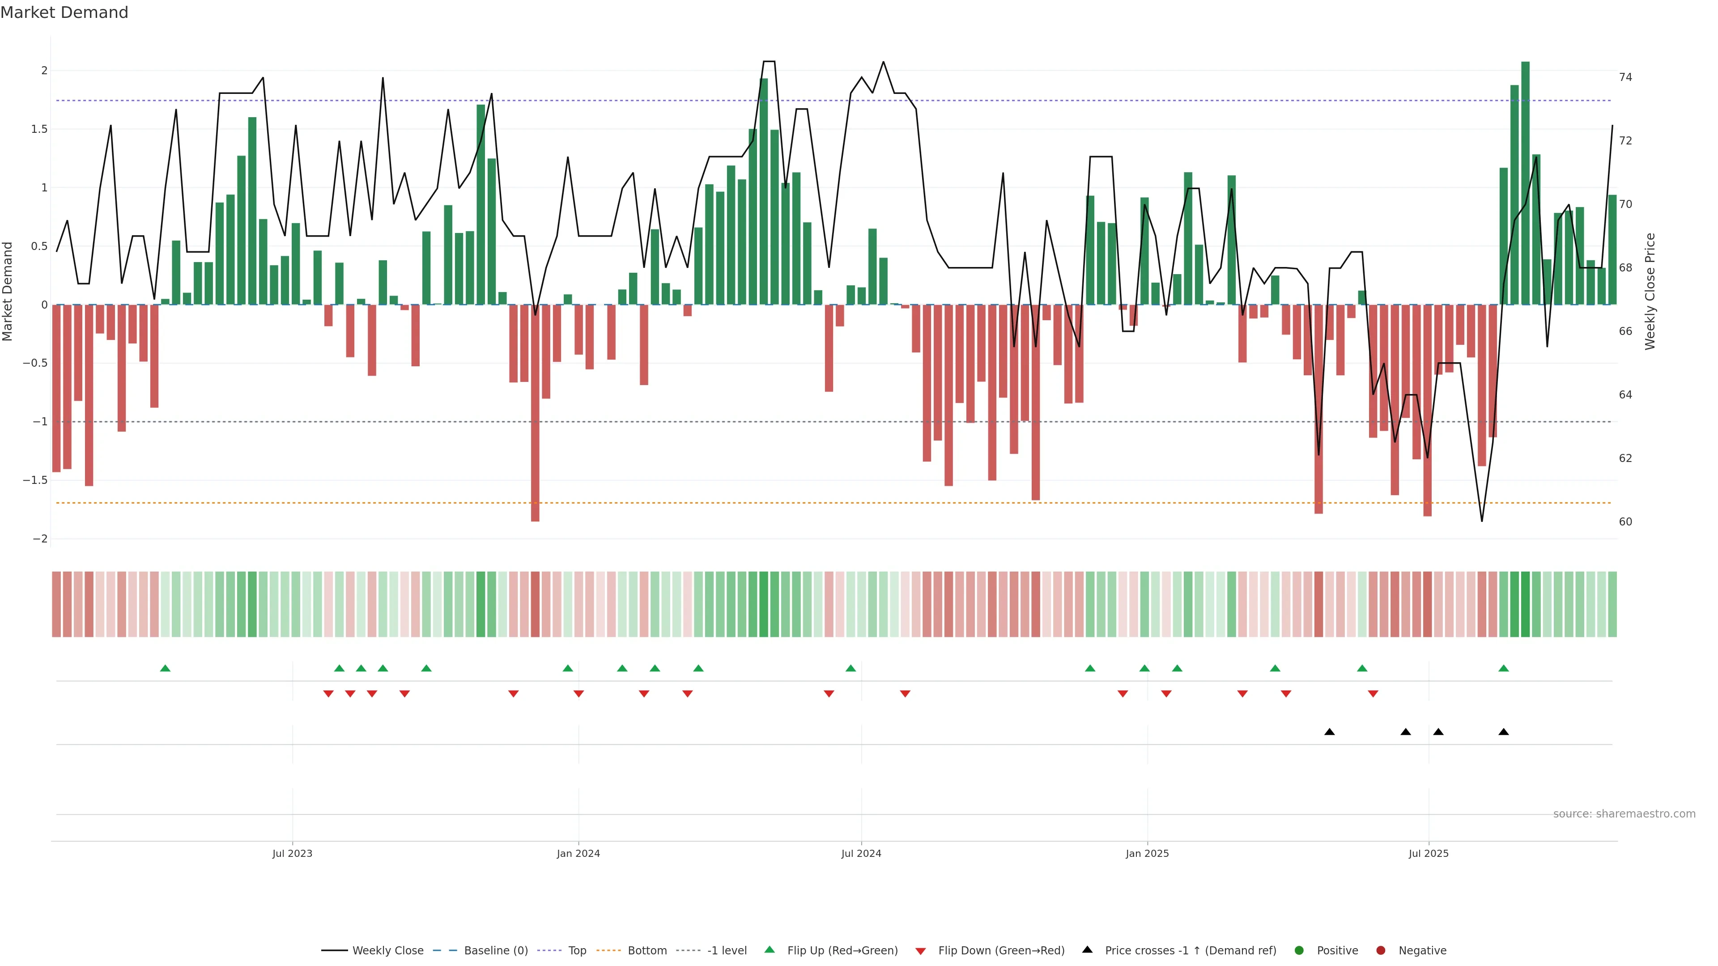Click the Jul 2024 x-axis label

(861, 853)
